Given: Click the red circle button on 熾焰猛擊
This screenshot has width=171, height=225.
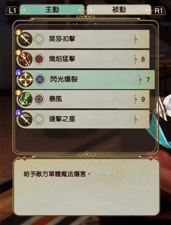Looking at the screenshot, I should coord(39,59).
